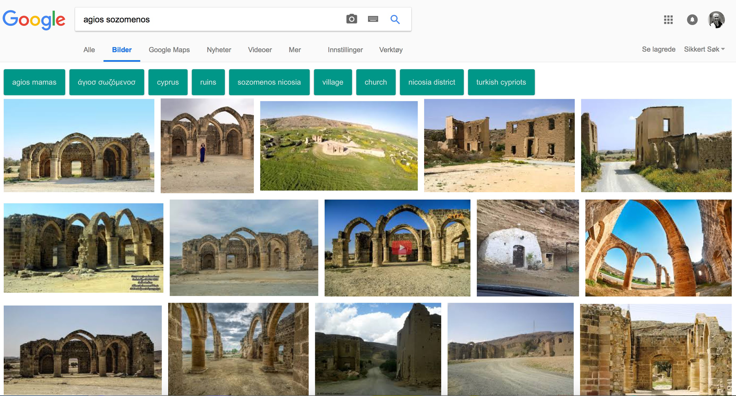Select the 'agios mamas' filter chip
This screenshot has height=396, width=736.
(x=34, y=82)
